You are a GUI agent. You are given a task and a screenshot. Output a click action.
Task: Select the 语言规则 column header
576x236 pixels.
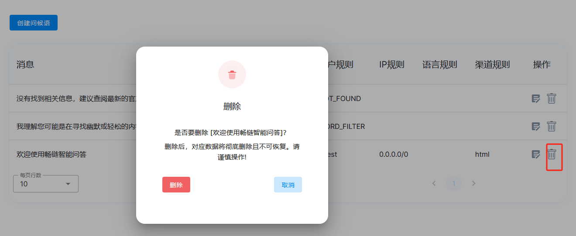tap(439, 65)
